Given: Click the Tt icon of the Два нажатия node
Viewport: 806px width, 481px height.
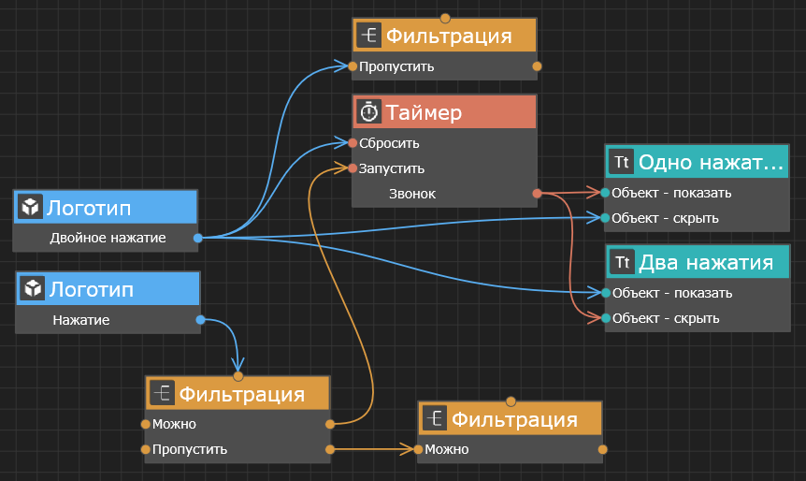Looking at the screenshot, I should [622, 263].
